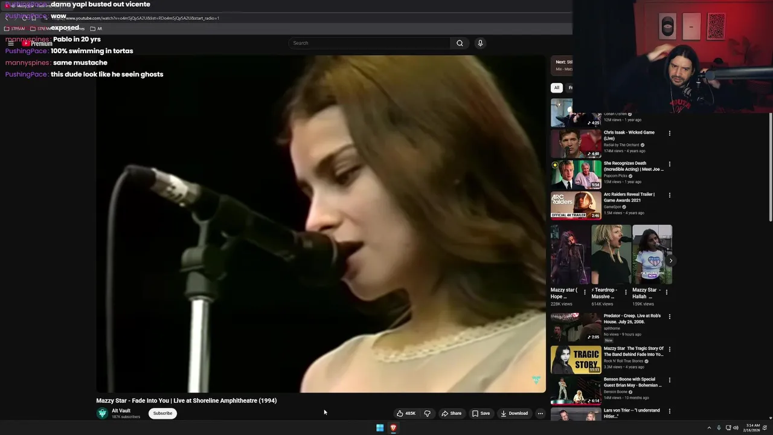Open the Benson Boone Brian May thumbnail
The height and width of the screenshot is (435, 773).
click(x=576, y=390)
